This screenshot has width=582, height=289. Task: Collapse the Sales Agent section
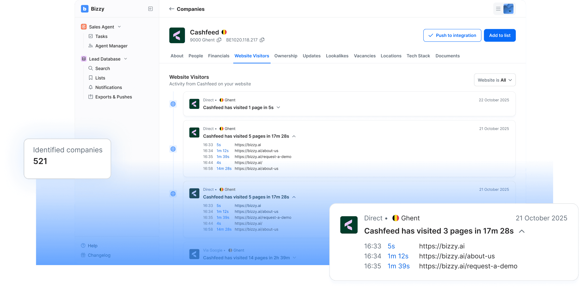coord(119,27)
